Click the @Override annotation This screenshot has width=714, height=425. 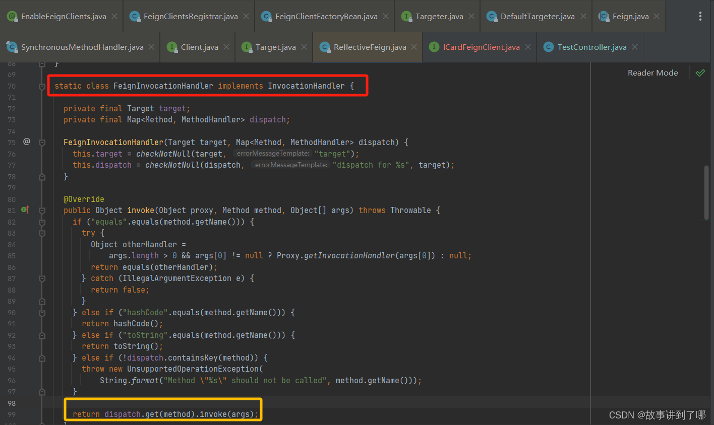[84, 199]
